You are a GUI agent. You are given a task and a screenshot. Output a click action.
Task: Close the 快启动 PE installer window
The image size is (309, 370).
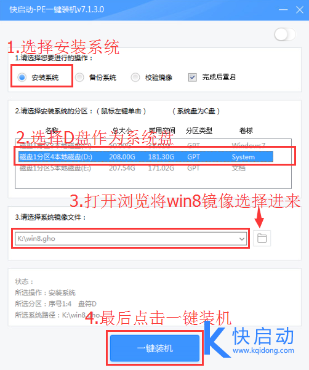point(300,10)
